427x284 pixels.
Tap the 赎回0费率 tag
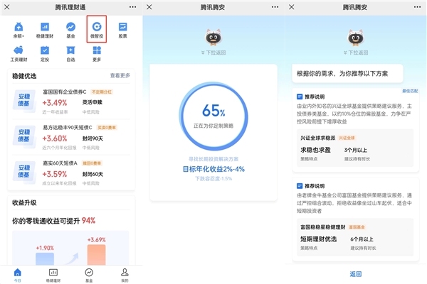(92, 163)
